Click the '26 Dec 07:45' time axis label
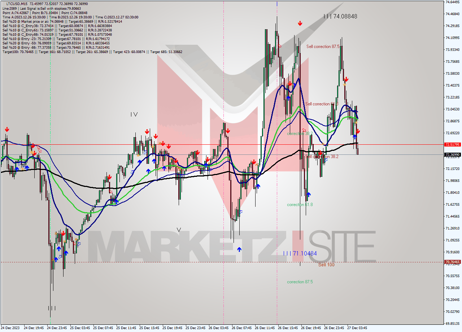This screenshot has height=332, width=462. pyautogui.click(x=241, y=328)
